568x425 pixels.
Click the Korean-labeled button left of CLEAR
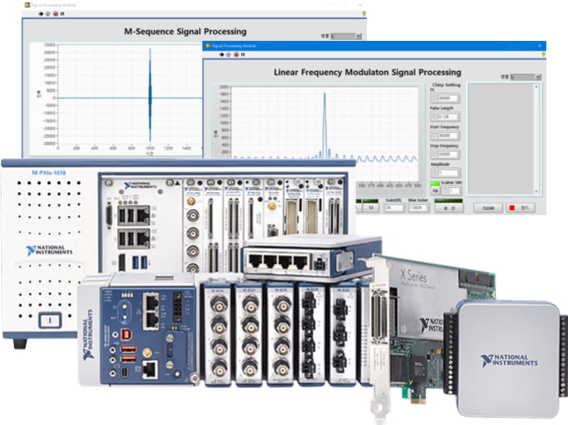449,208
